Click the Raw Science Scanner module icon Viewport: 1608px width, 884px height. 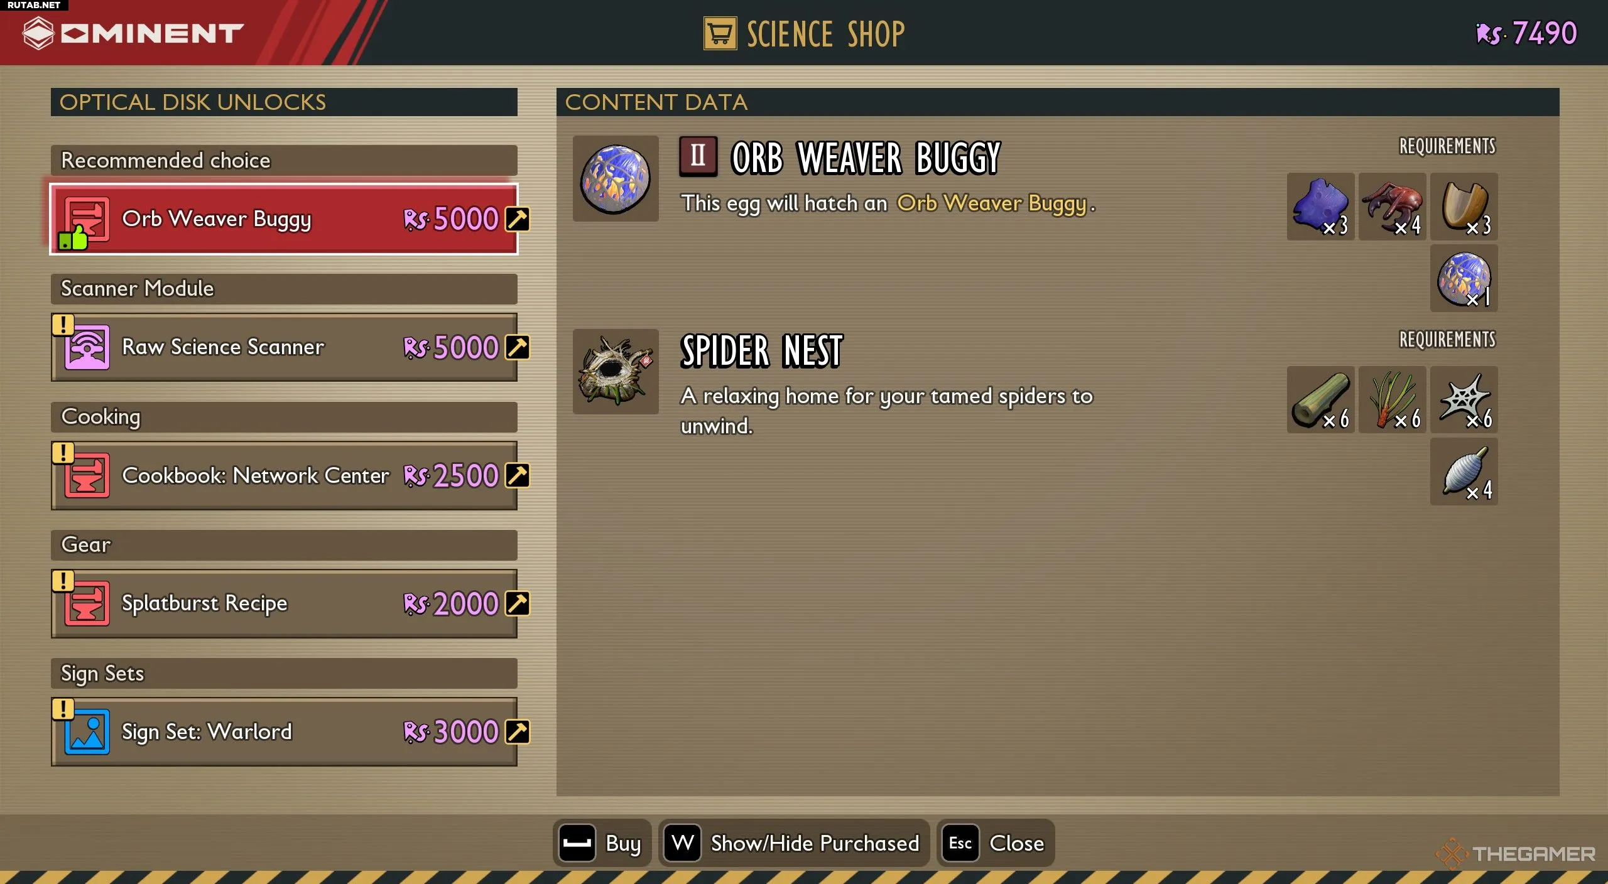pos(87,347)
